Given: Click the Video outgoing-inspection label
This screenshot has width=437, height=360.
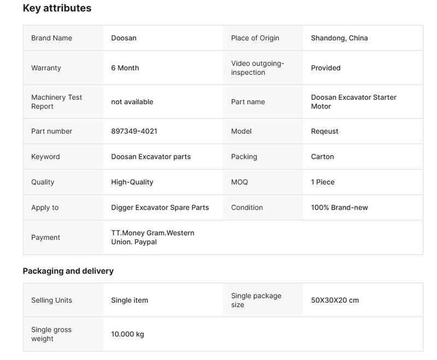Looking at the screenshot, I should [x=257, y=68].
